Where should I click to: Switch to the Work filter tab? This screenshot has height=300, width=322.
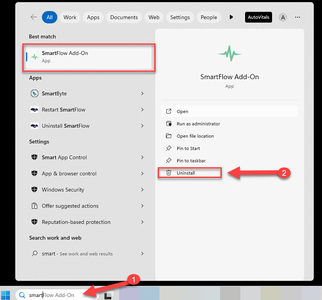click(70, 17)
